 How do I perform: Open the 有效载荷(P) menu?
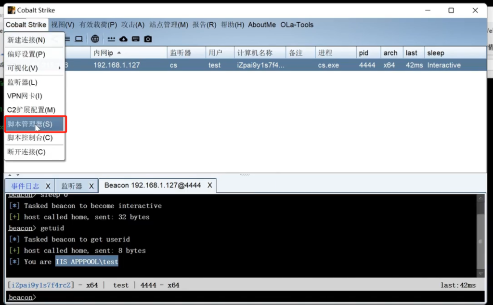point(98,25)
